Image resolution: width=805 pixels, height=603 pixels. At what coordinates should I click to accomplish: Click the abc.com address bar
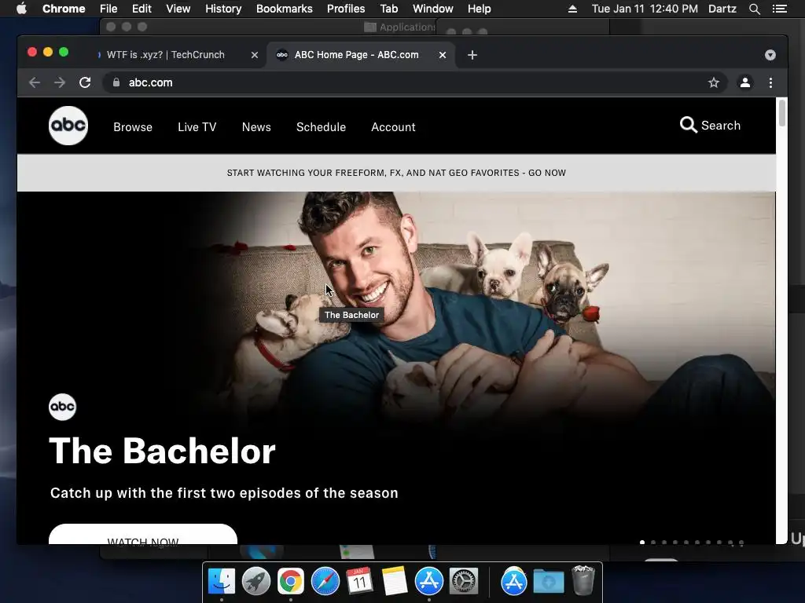415,82
